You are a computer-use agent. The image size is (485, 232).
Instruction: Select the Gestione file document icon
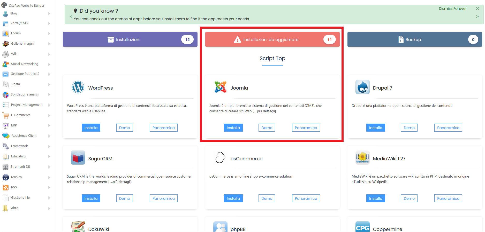5,198
